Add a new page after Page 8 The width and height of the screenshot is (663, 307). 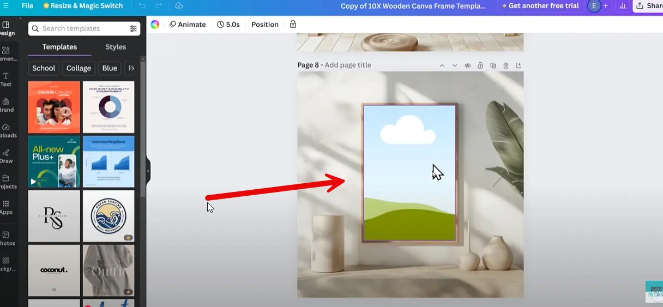tap(519, 65)
